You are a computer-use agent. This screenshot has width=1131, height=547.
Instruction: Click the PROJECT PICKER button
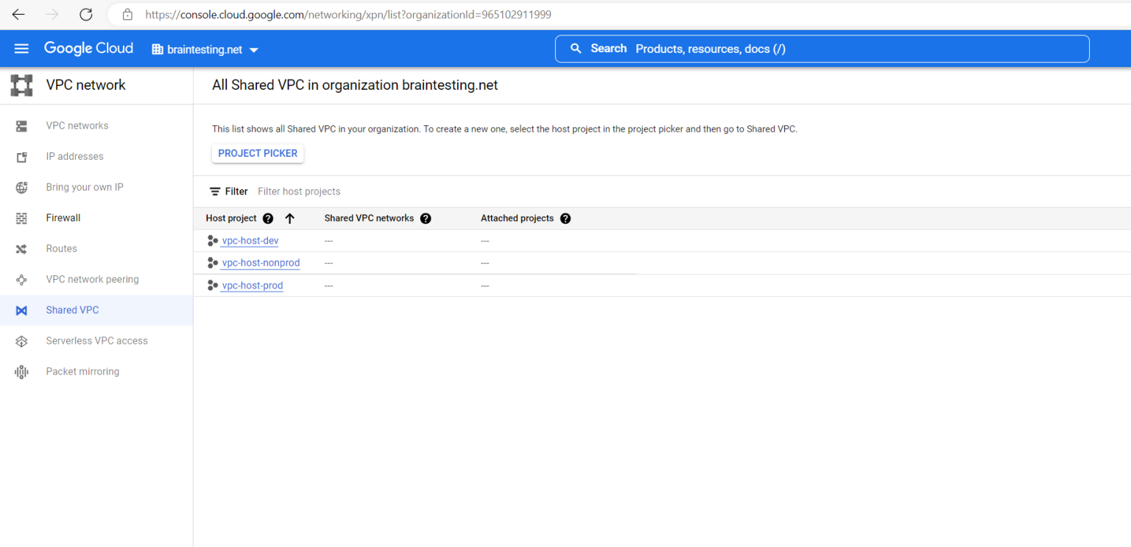pos(257,153)
